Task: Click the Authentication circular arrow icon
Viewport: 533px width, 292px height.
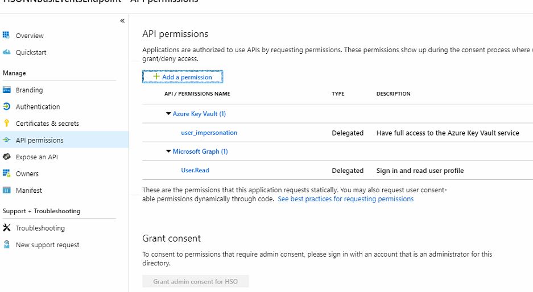Action: [7, 107]
